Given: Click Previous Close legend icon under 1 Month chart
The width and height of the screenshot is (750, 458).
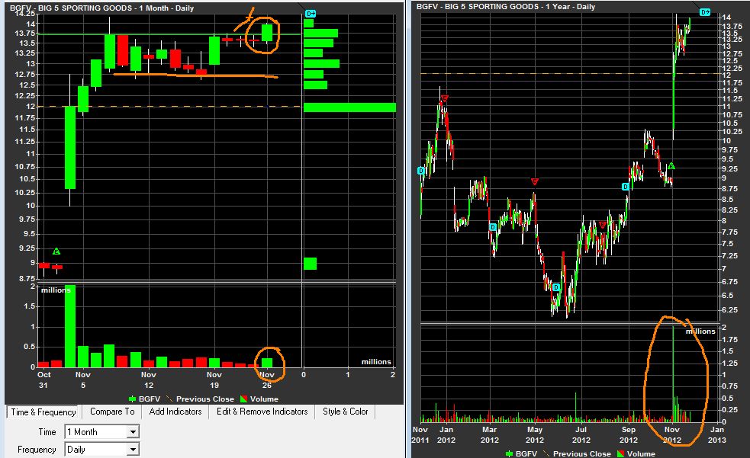Looking at the screenshot, I should (169, 399).
